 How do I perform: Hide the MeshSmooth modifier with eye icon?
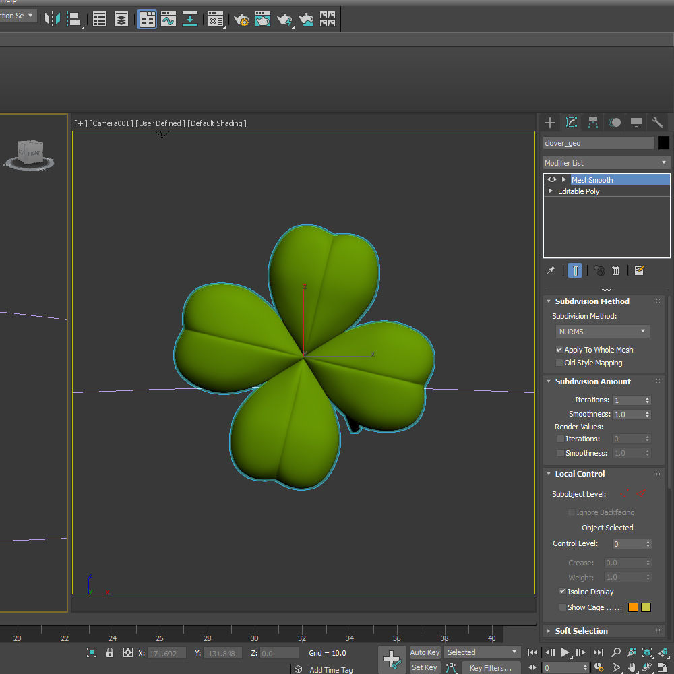(x=552, y=179)
